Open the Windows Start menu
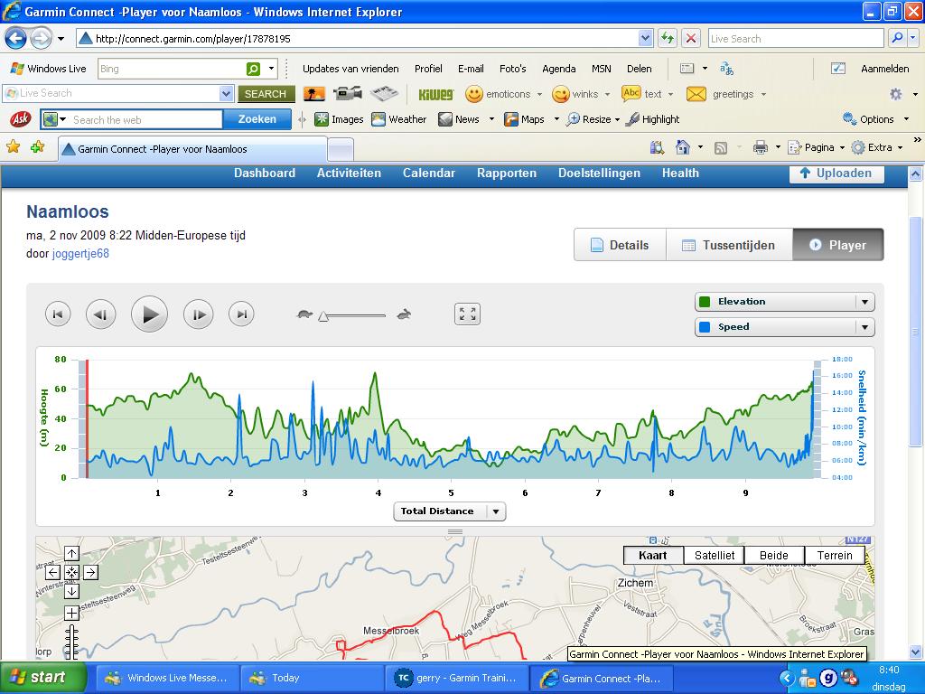 (43, 678)
